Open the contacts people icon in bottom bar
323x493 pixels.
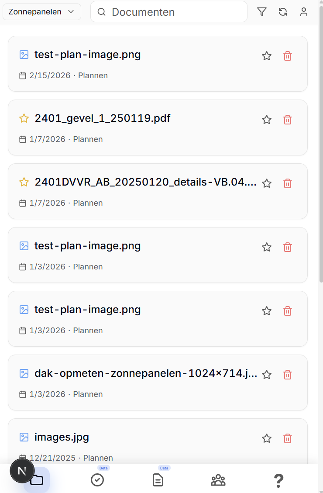click(x=218, y=479)
